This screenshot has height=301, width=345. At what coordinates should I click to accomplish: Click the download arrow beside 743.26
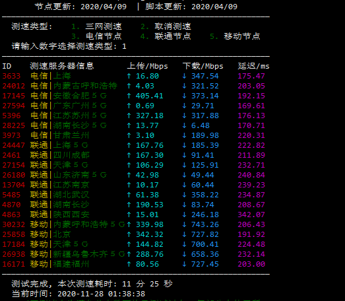click(185, 224)
